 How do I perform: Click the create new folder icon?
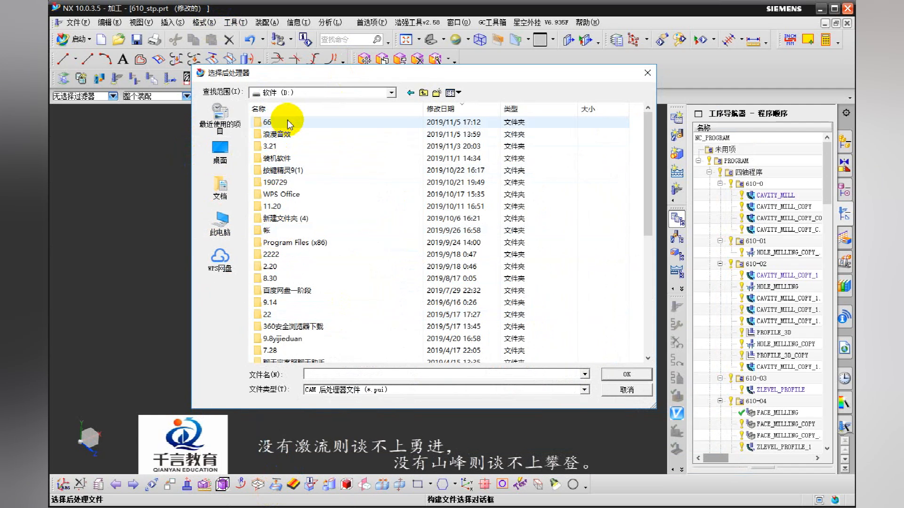pyautogui.click(x=437, y=93)
